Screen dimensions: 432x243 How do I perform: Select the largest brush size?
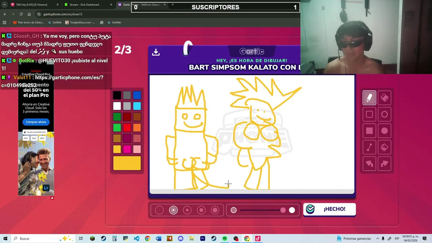tap(215, 210)
